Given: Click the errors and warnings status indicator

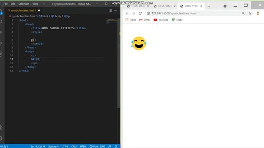Looking at the screenshot, I should click(4, 146).
